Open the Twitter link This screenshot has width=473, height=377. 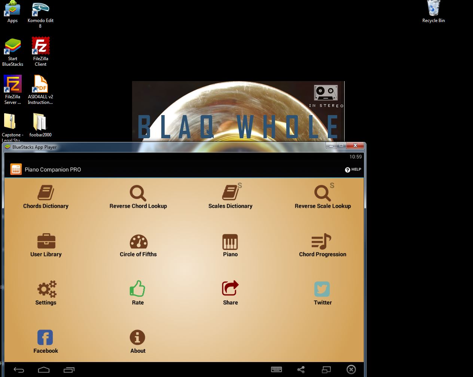click(x=323, y=293)
